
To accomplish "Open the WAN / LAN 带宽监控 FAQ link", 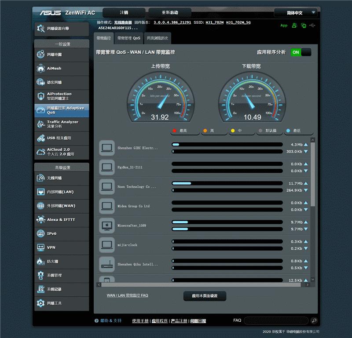I will [x=127, y=295].
